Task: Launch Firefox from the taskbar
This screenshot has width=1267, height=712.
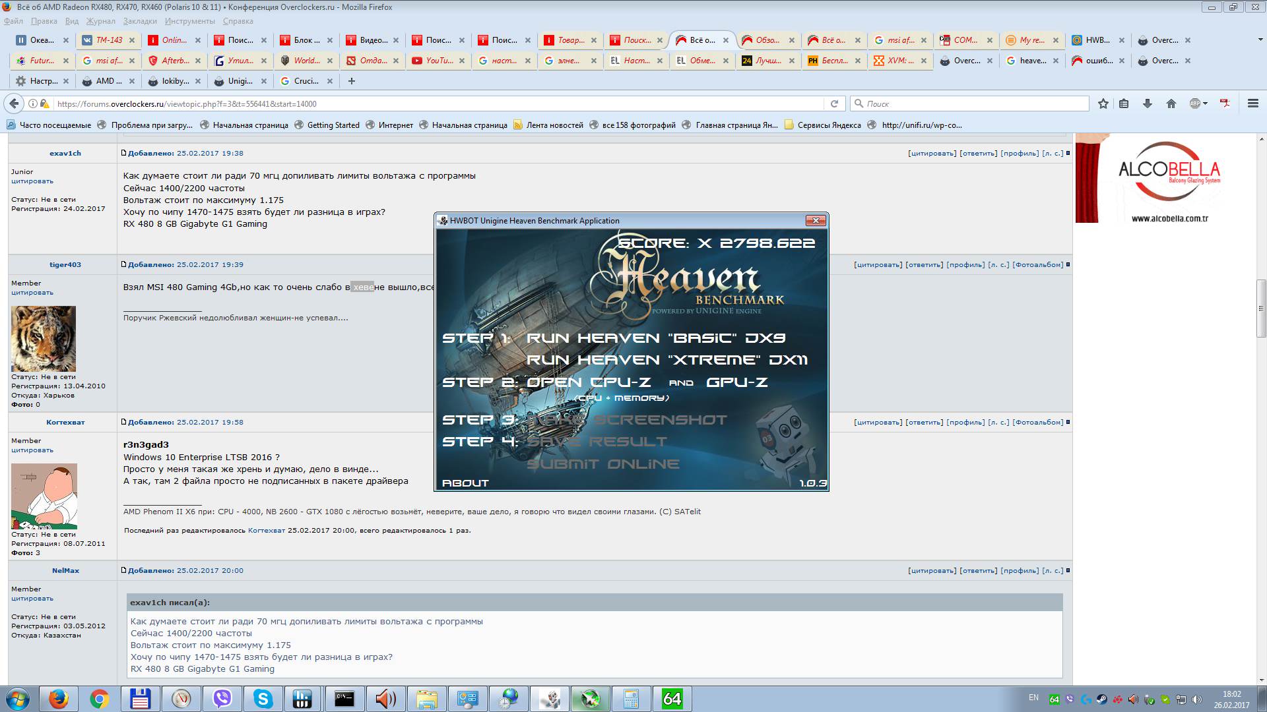Action: click(x=59, y=699)
